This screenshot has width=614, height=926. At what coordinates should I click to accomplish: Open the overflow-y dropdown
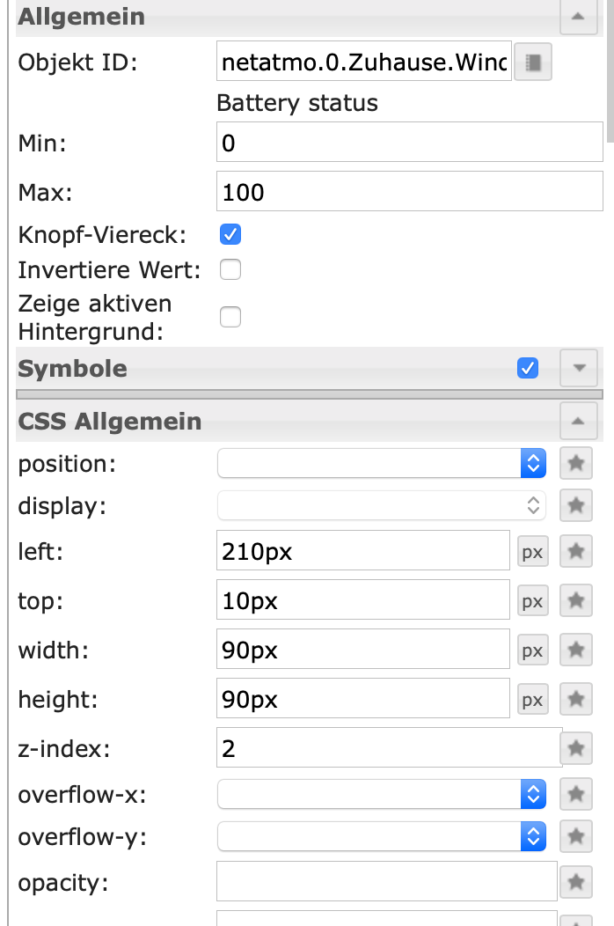coord(381,836)
